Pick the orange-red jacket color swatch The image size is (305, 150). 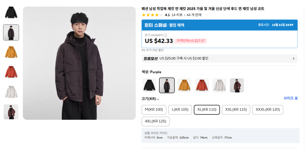202,85
